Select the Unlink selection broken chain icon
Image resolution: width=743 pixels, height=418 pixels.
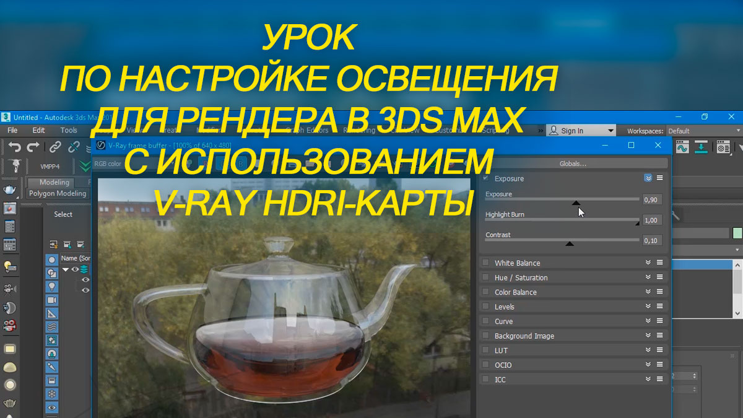74,147
